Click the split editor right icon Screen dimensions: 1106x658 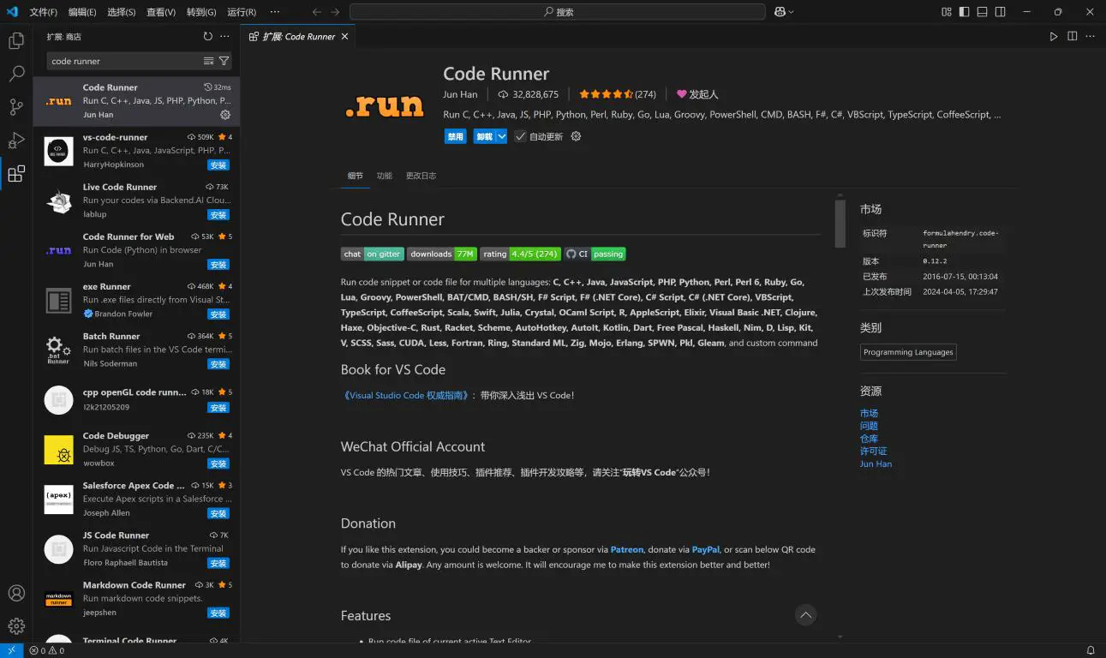point(1072,37)
